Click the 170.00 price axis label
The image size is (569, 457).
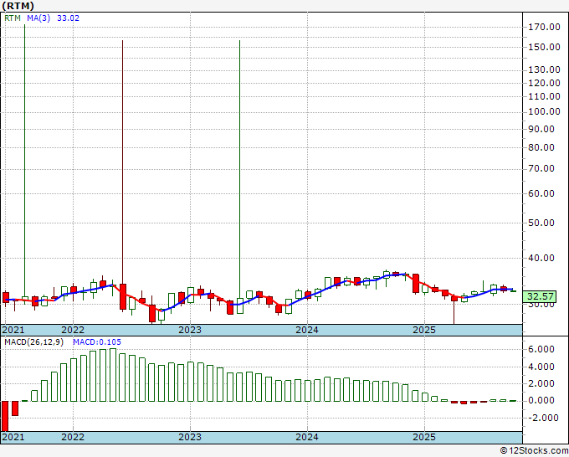[x=545, y=27]
